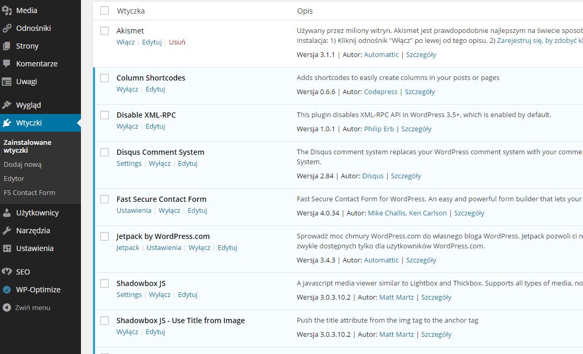
Task: Click the Komentarze speech bubble icon
Action: (7, 64)
